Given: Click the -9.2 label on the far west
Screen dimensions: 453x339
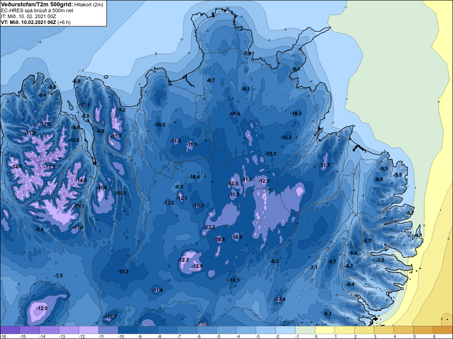Looking at the screenshot, I should pyautogui.click(x=121, y=110).
